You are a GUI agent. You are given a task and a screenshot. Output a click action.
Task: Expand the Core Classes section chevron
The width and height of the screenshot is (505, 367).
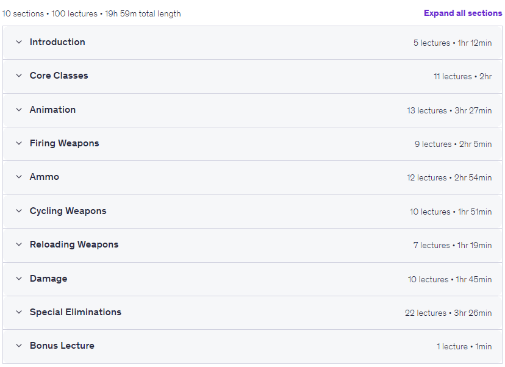tap(19, 76)
